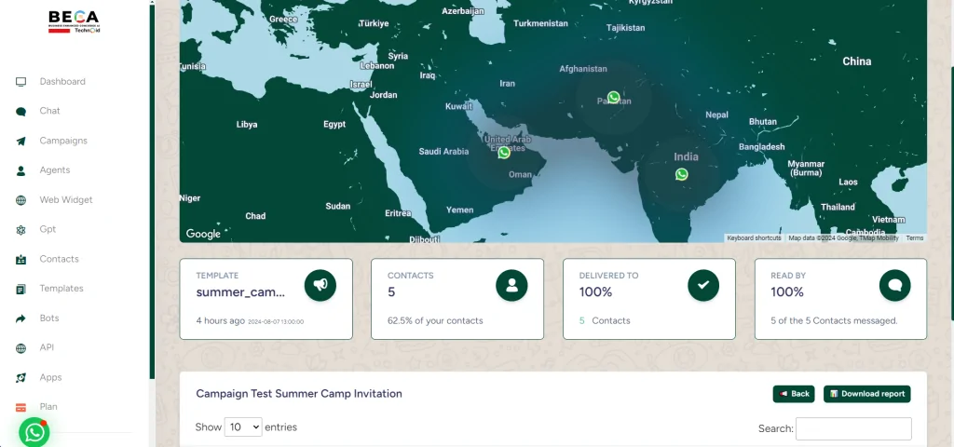The height and width of the screenshot is (447, 954).
Task: Click the WhatsApp marker over Pakistan
Action: 613,98
